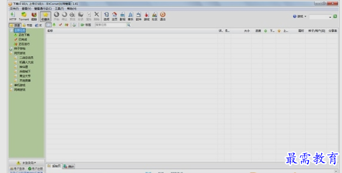Screen dimensions: 342x173
Task: Open the 商业大亨 game entry
Action: point(25,76)
